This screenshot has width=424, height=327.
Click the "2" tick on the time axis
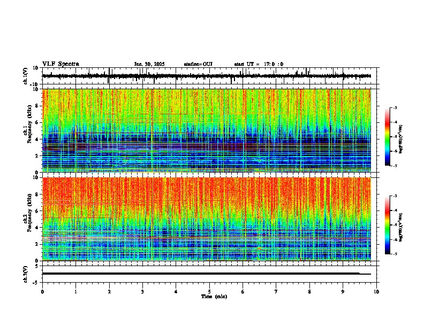coord(109,292)
